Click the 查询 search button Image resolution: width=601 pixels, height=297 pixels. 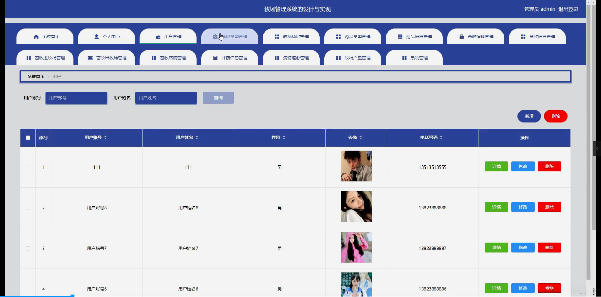(x=218, y=98)
